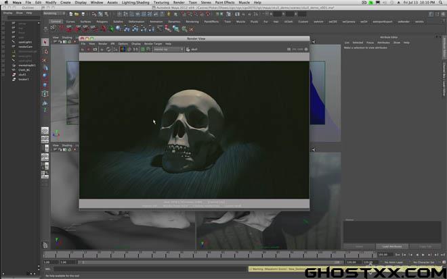Image resolution: width=447 pixels, height=279 pixels.
Task: Select the Universal Manipulator tool
Action: point(45,94)
